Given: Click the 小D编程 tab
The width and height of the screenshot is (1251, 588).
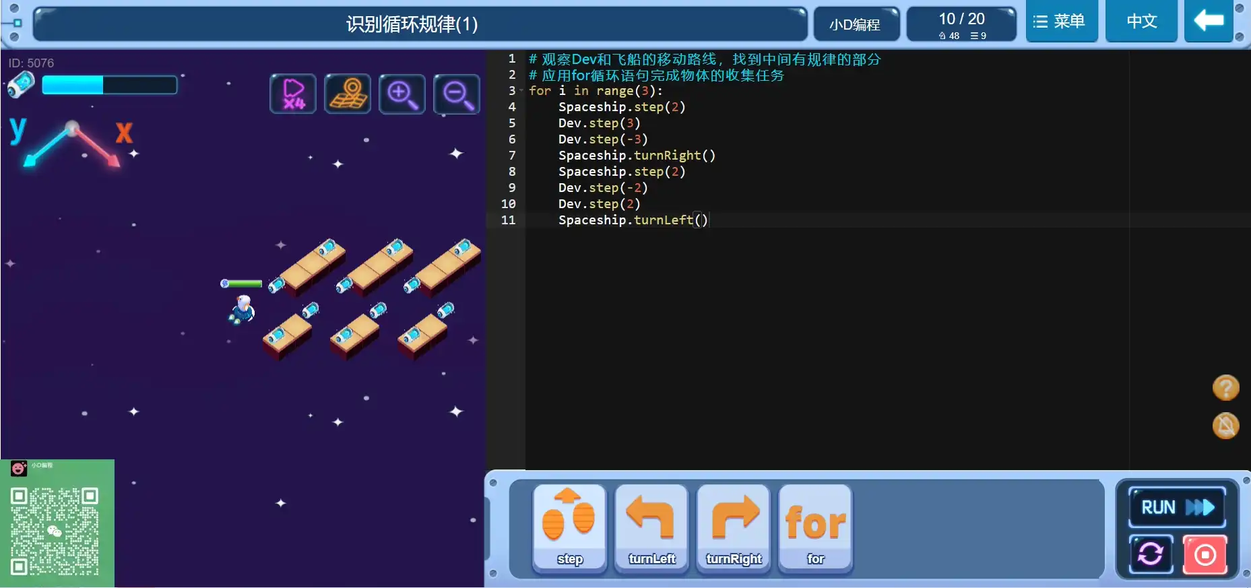Looking at the screenshot, I should (856, 25).
